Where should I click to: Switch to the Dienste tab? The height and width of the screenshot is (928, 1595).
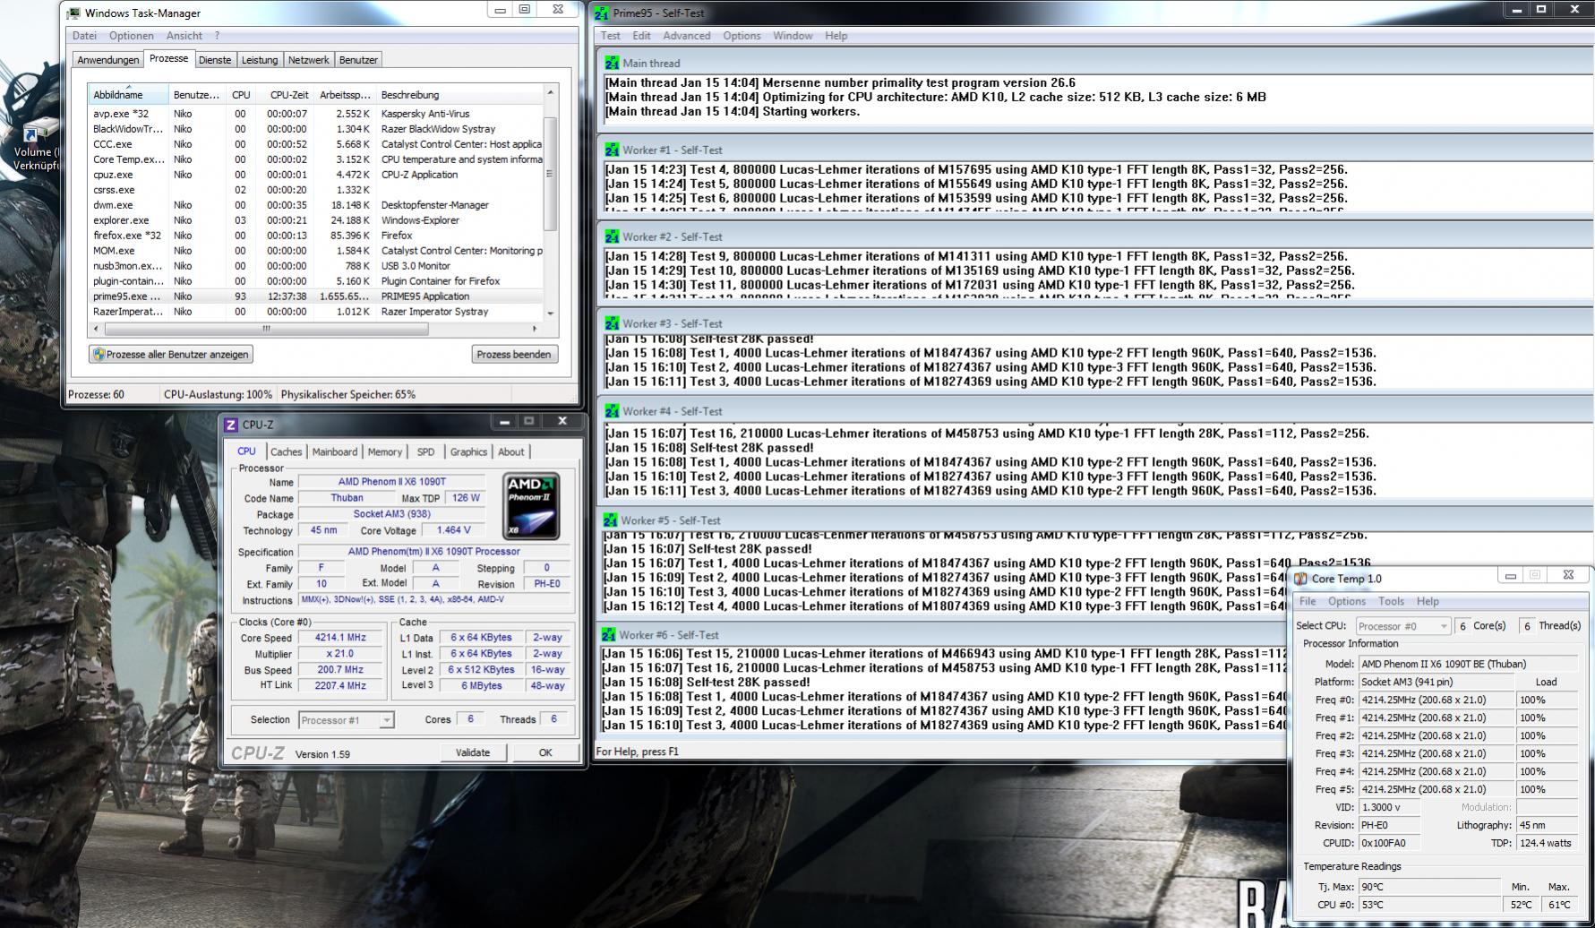point(215,60)
